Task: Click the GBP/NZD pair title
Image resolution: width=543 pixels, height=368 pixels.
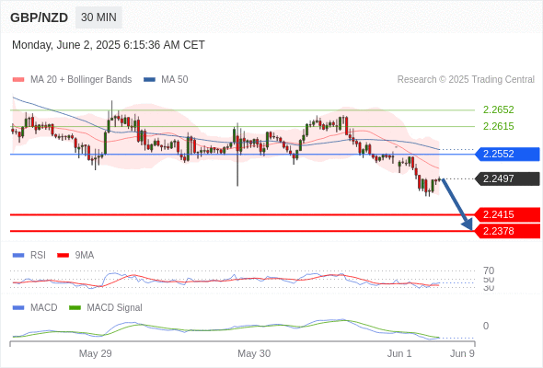Action: [40, 17]
